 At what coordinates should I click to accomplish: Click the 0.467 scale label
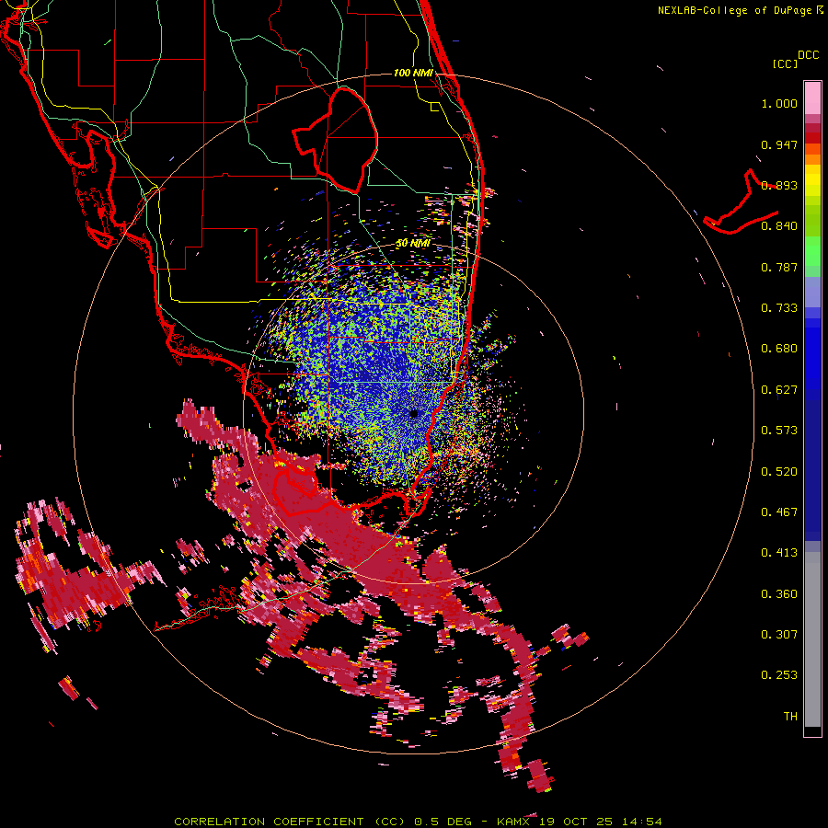coord(779,512)
